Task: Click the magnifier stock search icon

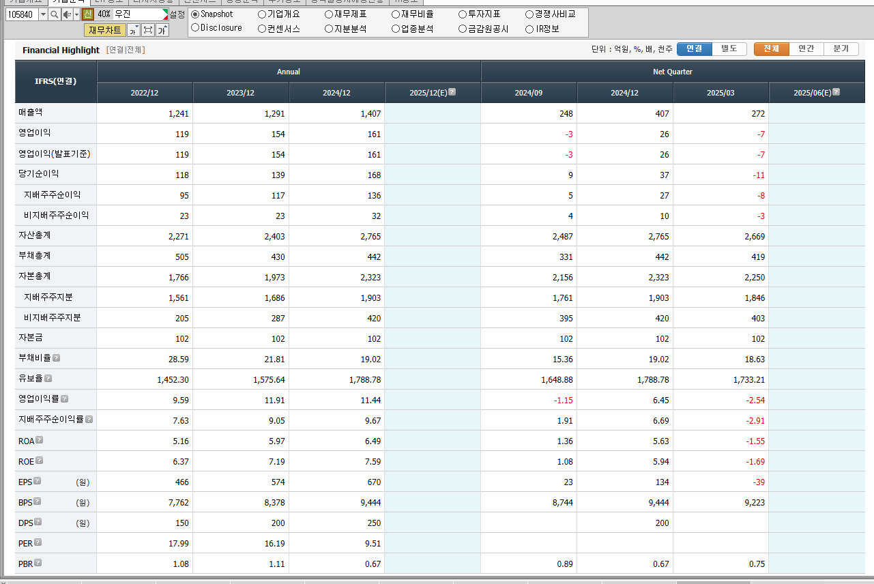Action: pos(54,14)
